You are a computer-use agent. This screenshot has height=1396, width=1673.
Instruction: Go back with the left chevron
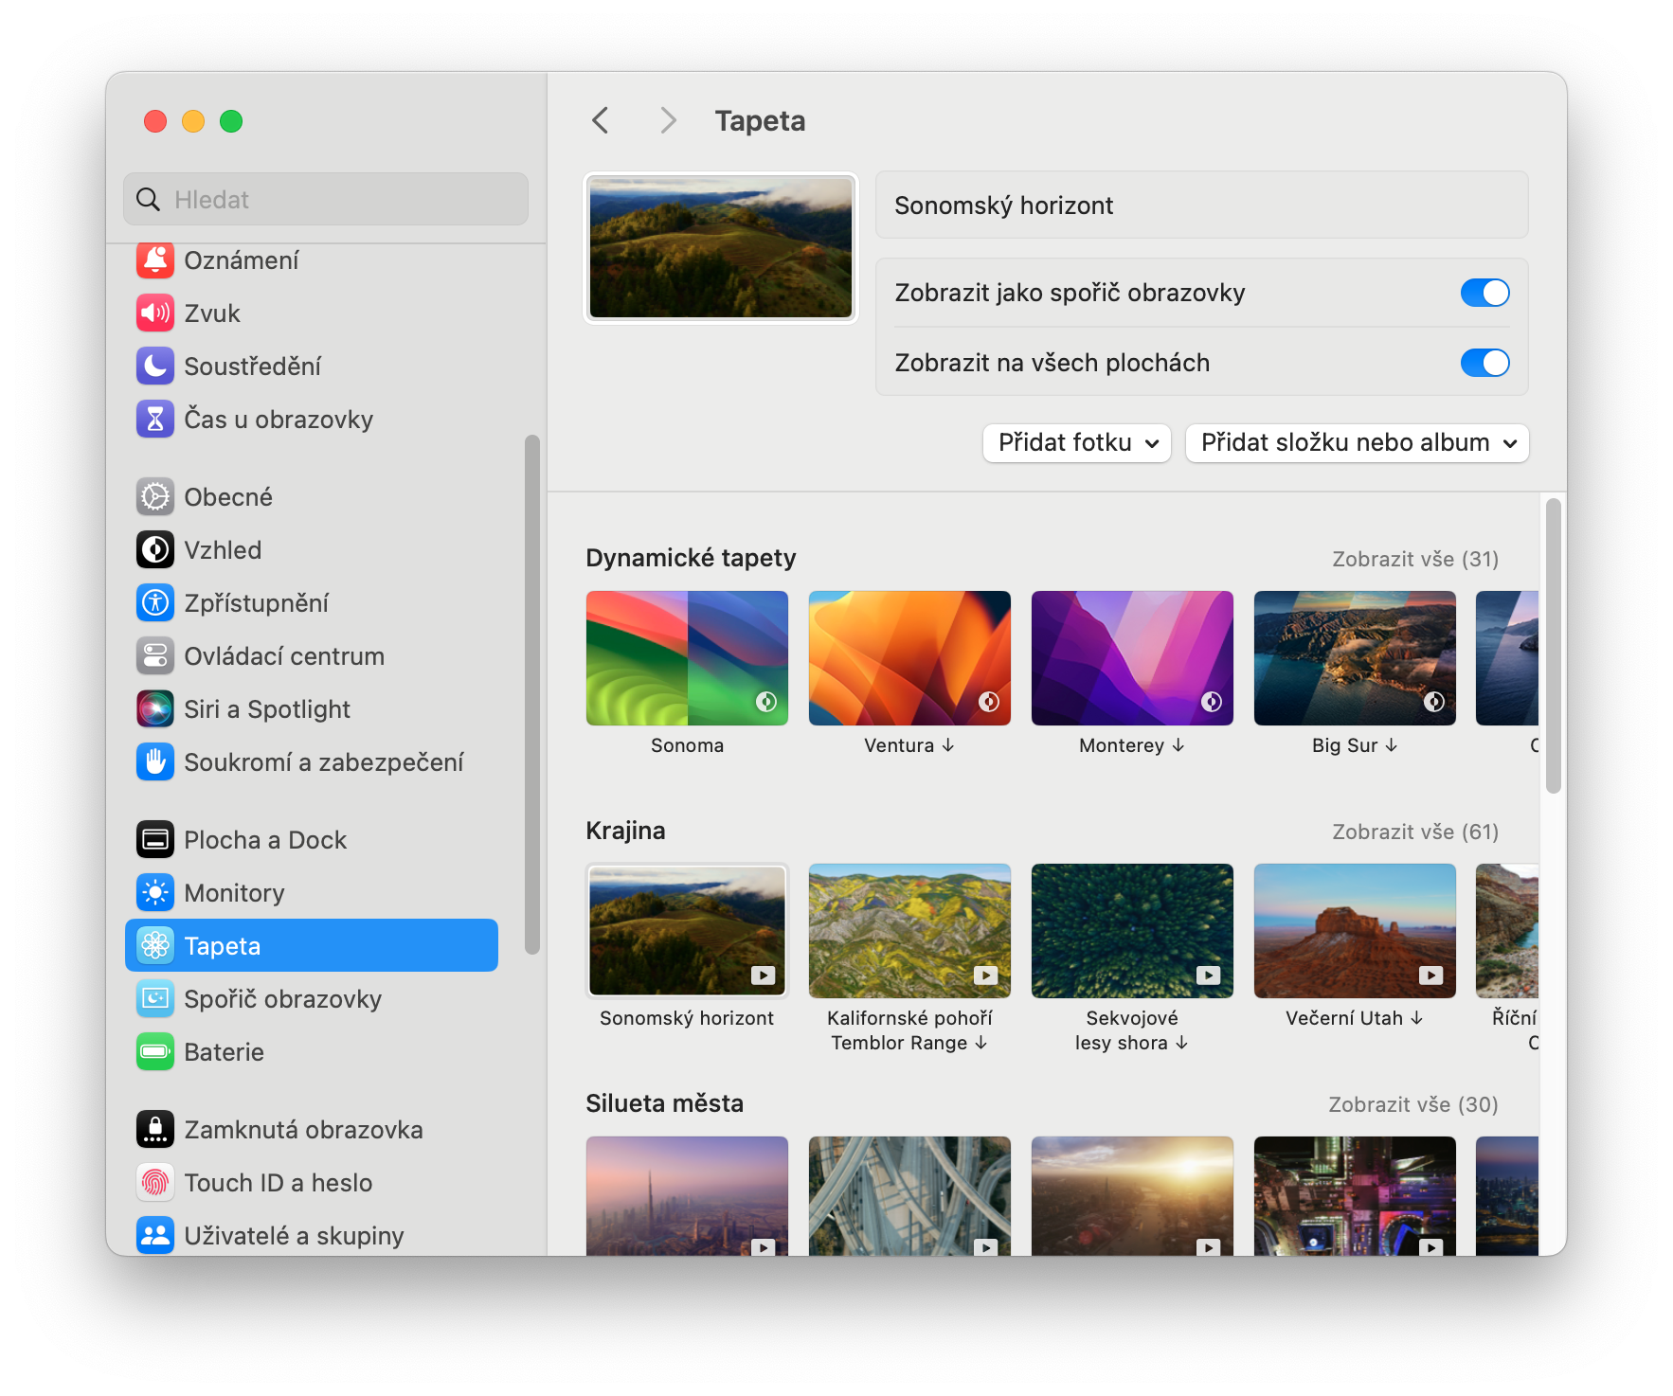pyautogui.click(x=601, y=120)
